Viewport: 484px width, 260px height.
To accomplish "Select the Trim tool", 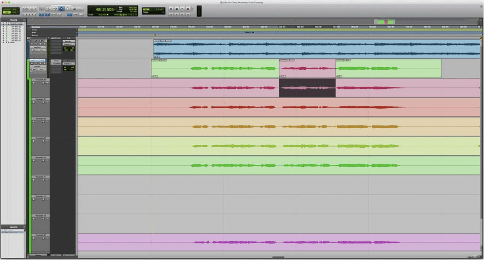I will [54, 9].
